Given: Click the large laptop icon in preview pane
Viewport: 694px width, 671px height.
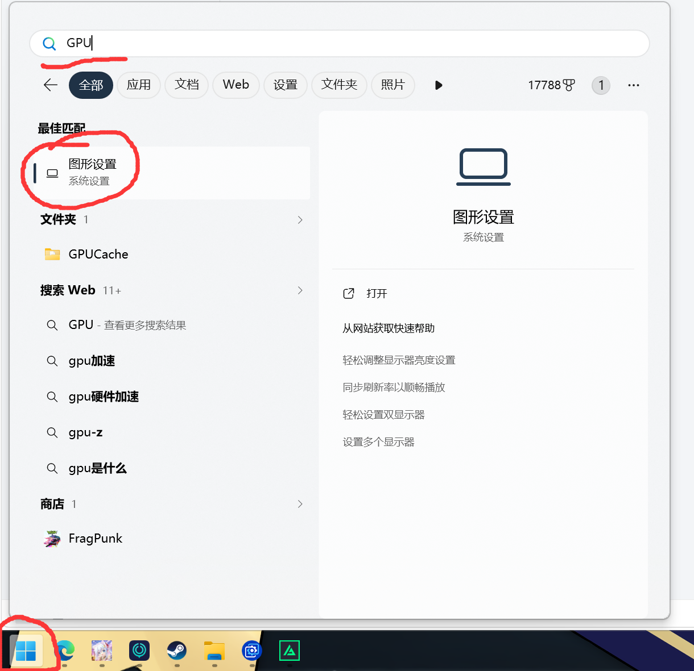Looking at the screenshot, I should (x=484, y=167).
